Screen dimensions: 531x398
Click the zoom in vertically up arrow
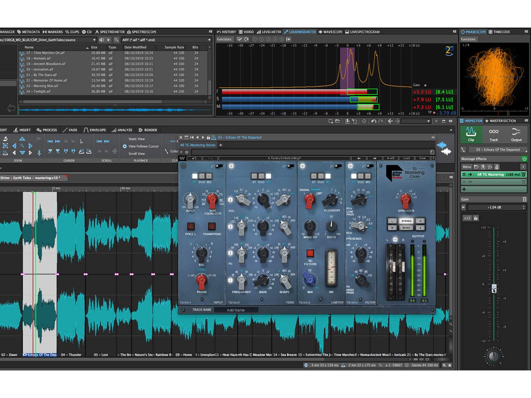tap(22, 139)
